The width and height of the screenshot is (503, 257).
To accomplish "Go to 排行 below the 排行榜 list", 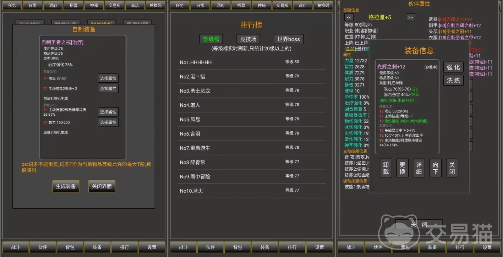I will (x=292, y=247).
